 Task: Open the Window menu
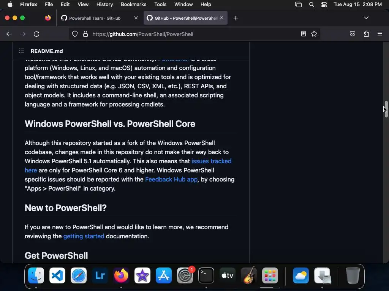click(x=183, y=4)
